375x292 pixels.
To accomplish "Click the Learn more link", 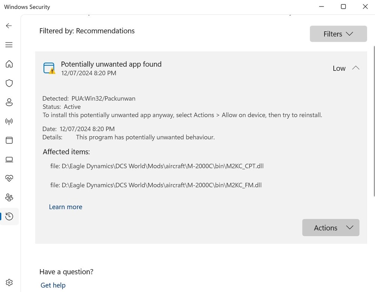I will (66, 207).
